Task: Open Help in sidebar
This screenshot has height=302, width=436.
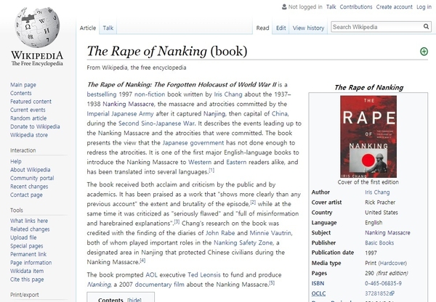Action: [16, 161]
